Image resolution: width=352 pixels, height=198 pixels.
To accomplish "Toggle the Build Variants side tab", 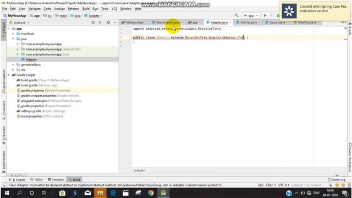I will (x=4, y=162).
